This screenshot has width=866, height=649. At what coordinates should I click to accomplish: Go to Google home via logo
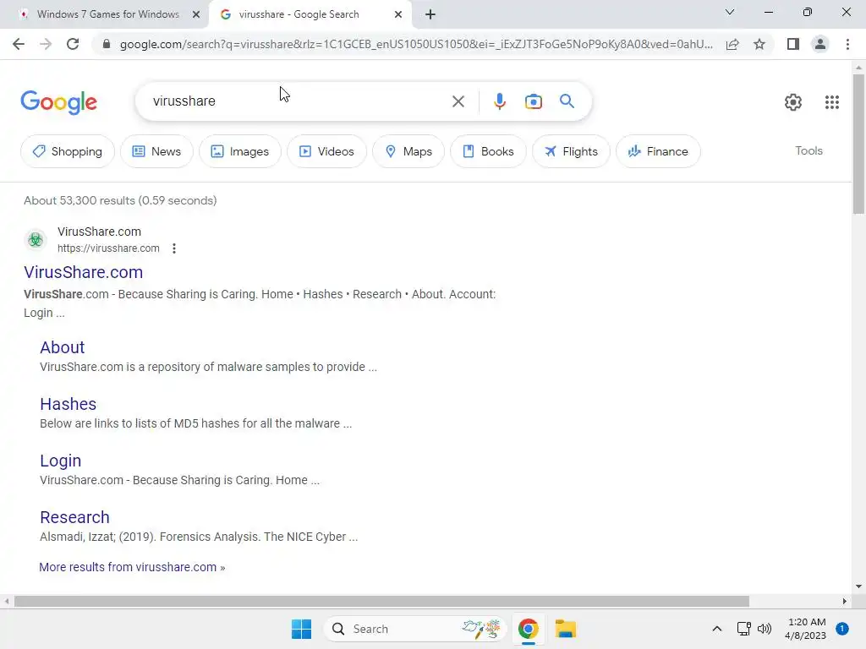click(x=59, y=102)
